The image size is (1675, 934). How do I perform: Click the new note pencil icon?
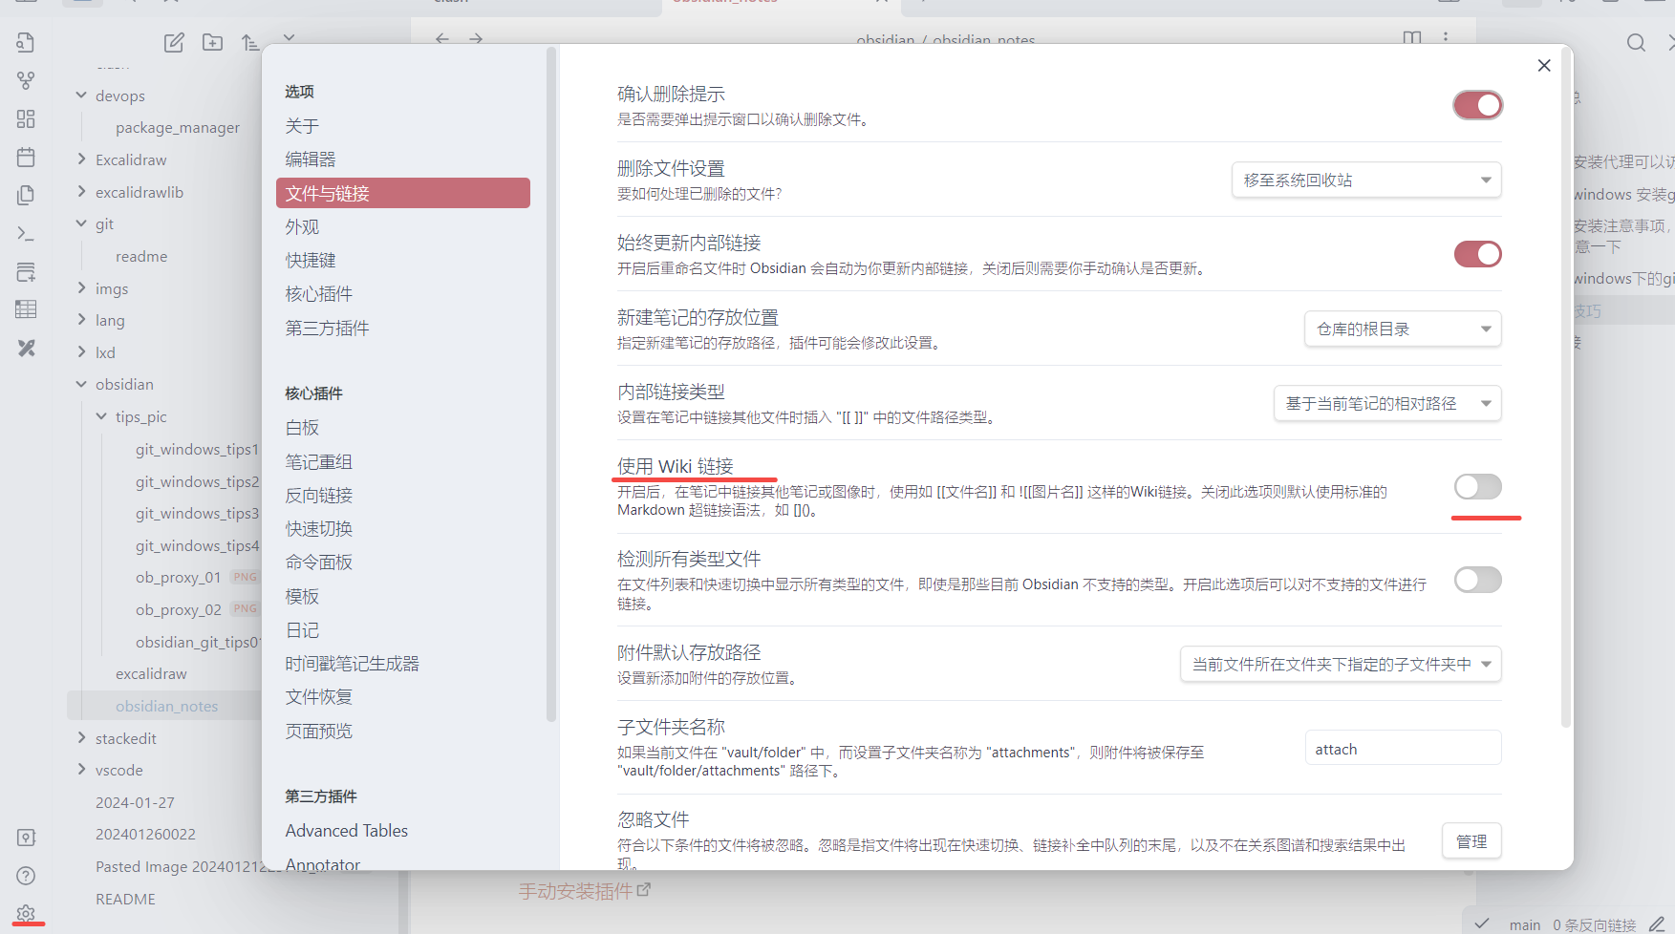[x=174, y=42]
